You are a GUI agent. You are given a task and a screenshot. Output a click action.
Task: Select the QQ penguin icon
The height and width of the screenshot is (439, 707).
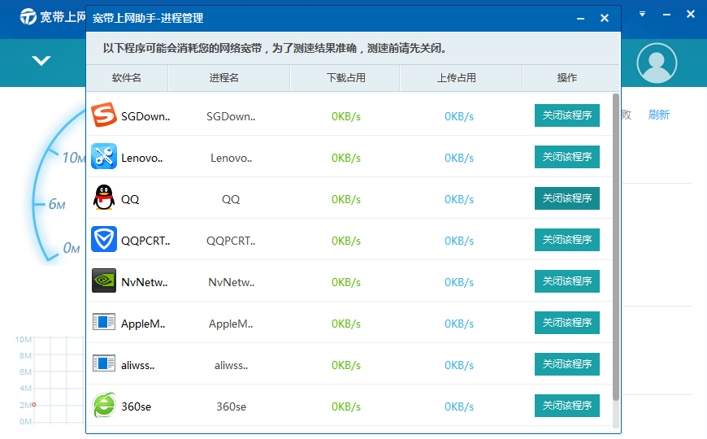(104, 198)
